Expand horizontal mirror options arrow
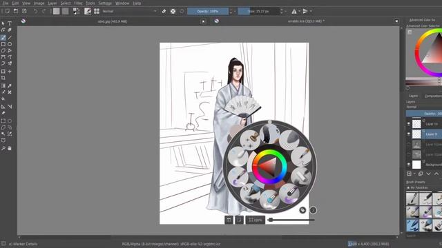This screenshot has width=442, height=248. pos(299,11)
